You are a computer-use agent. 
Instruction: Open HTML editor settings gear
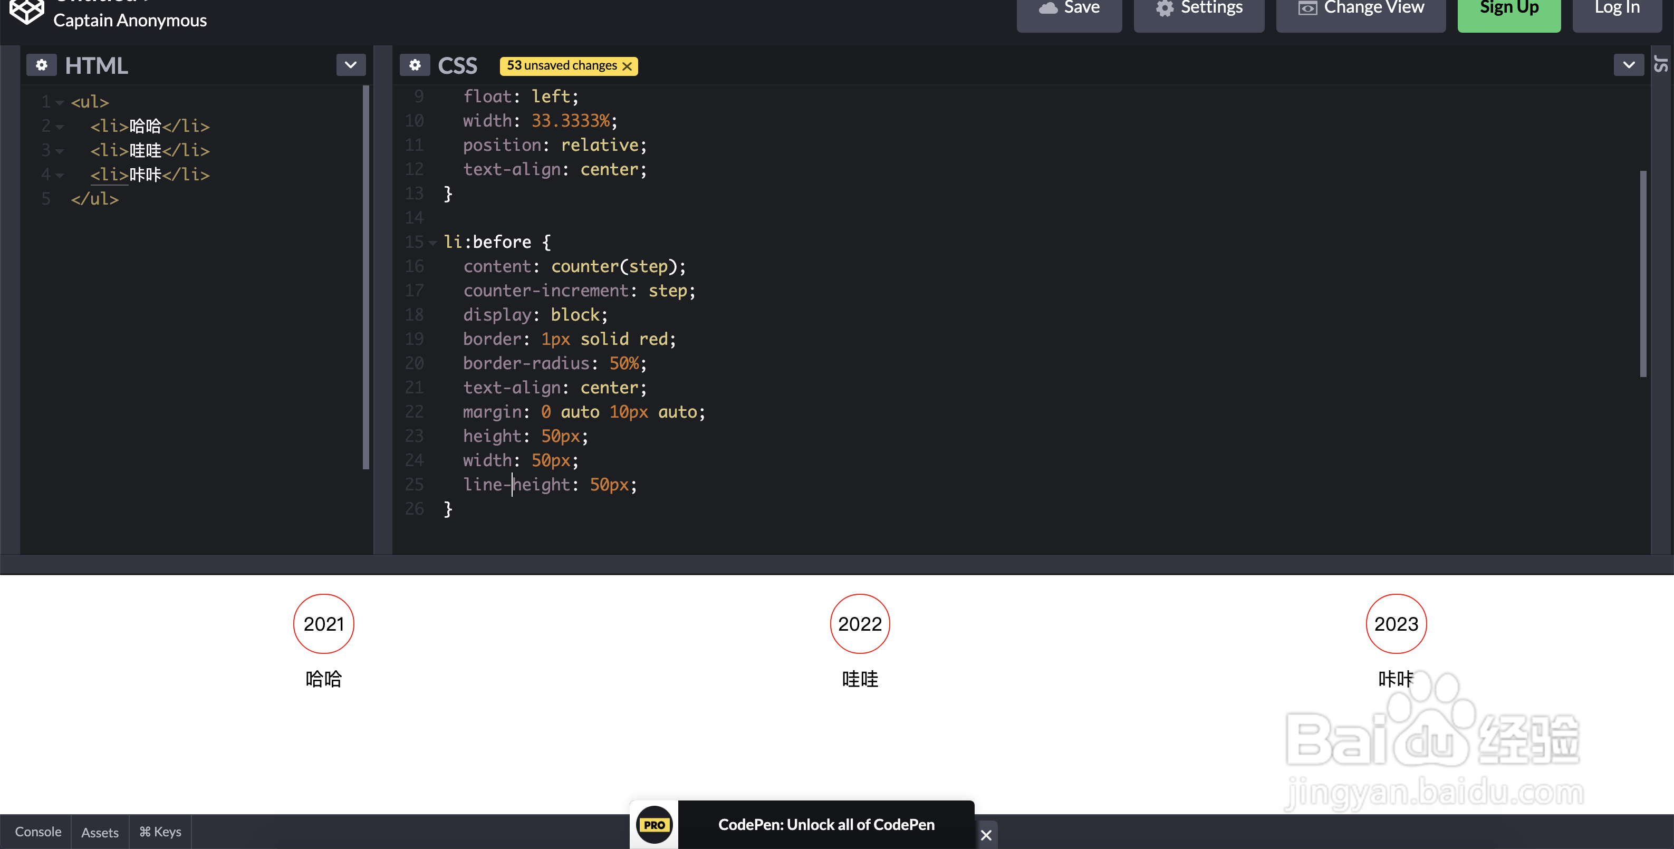coord(42,65)
